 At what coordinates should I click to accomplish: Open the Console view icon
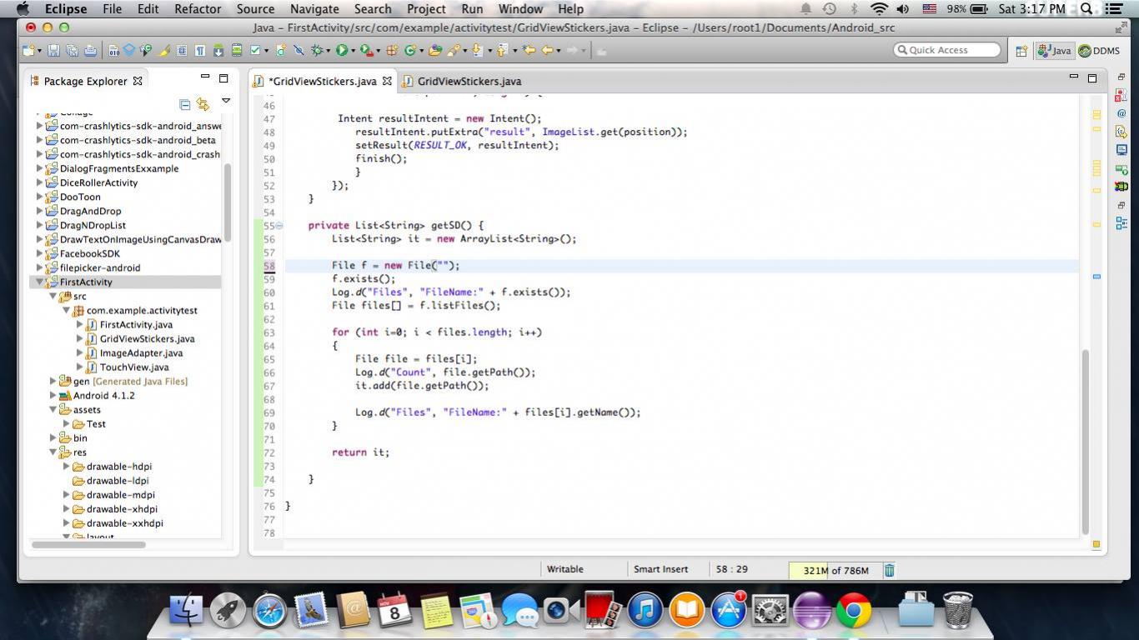1121,150
